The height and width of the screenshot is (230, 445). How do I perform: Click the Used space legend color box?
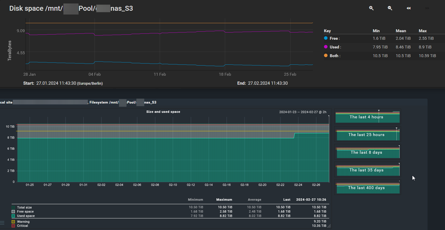pos(13,216)
